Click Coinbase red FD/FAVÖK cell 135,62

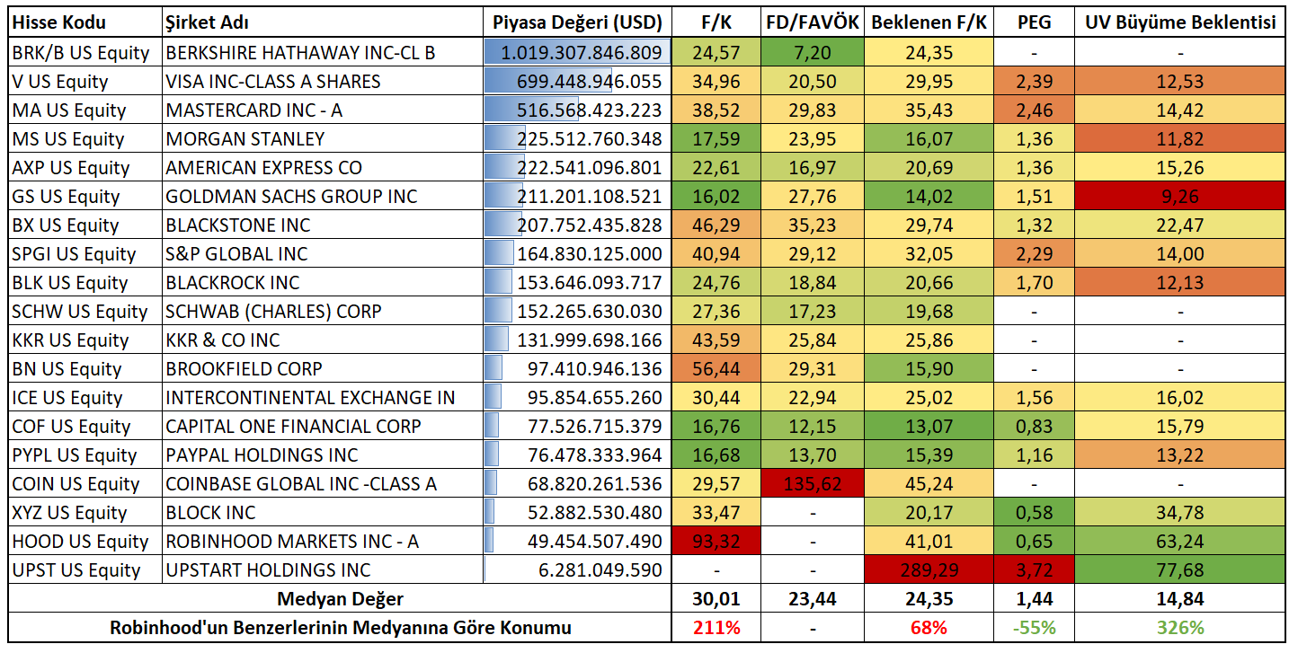(x=813, y=483)
